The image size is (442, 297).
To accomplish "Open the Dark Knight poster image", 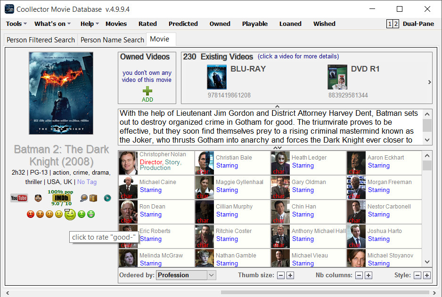I will click(x=61, y=93).
